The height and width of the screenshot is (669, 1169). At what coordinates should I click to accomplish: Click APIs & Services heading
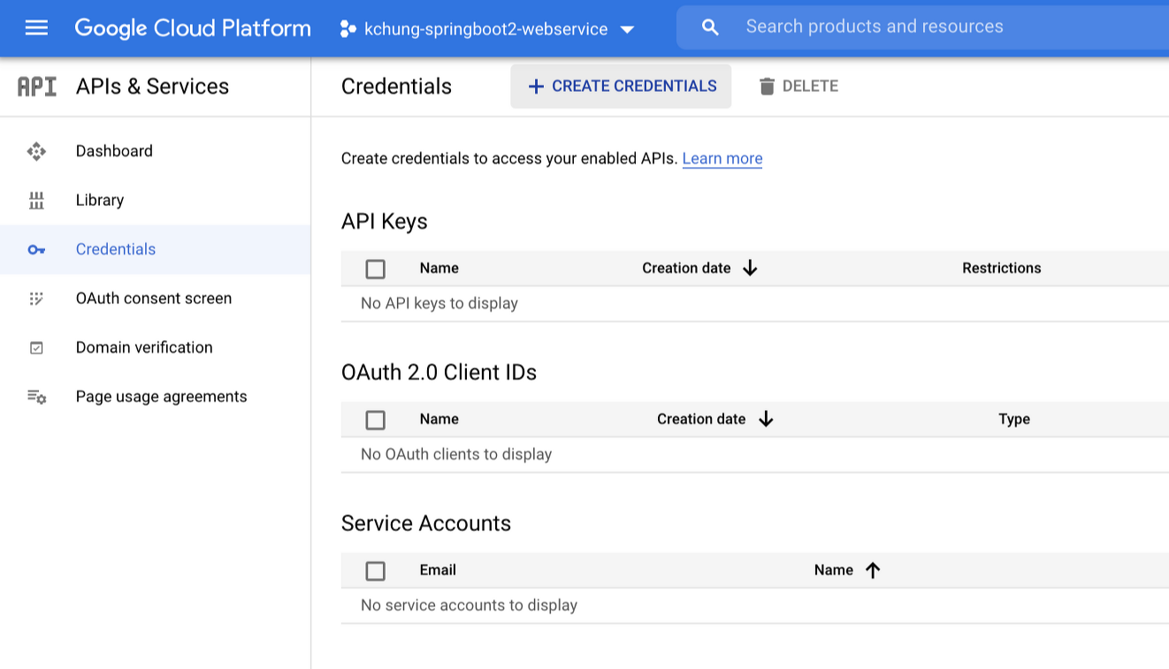[152, 86]
